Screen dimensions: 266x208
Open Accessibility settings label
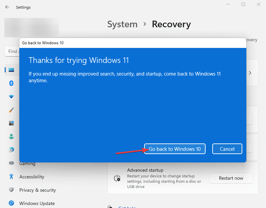tap(32, 177)
